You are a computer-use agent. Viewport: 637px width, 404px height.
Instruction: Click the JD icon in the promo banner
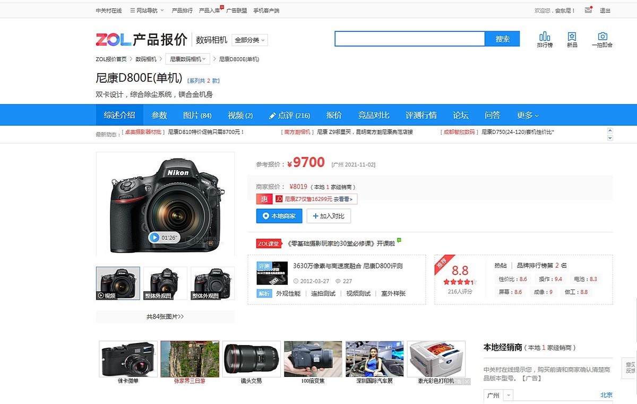tap(279, 199)
